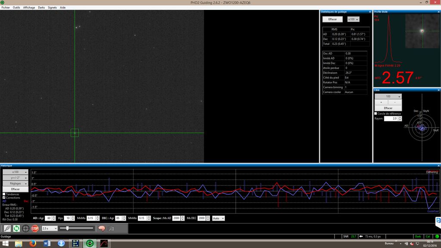Viewport: 441px width, 248px height.
Task: Launch Firefox from the taskbar
Action: click(33, 244)
